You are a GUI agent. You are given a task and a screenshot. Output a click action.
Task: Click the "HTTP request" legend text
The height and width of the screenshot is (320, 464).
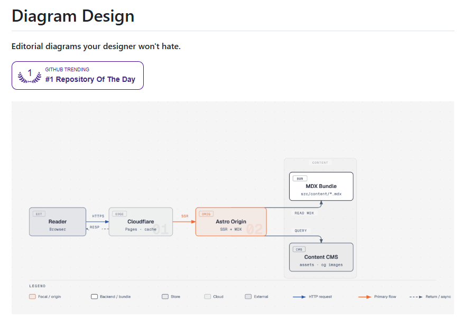[320, 297]
